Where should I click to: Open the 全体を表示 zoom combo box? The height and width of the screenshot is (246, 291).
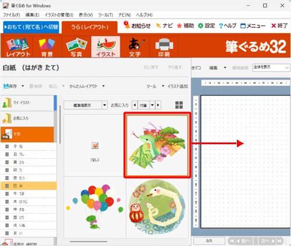271,67
